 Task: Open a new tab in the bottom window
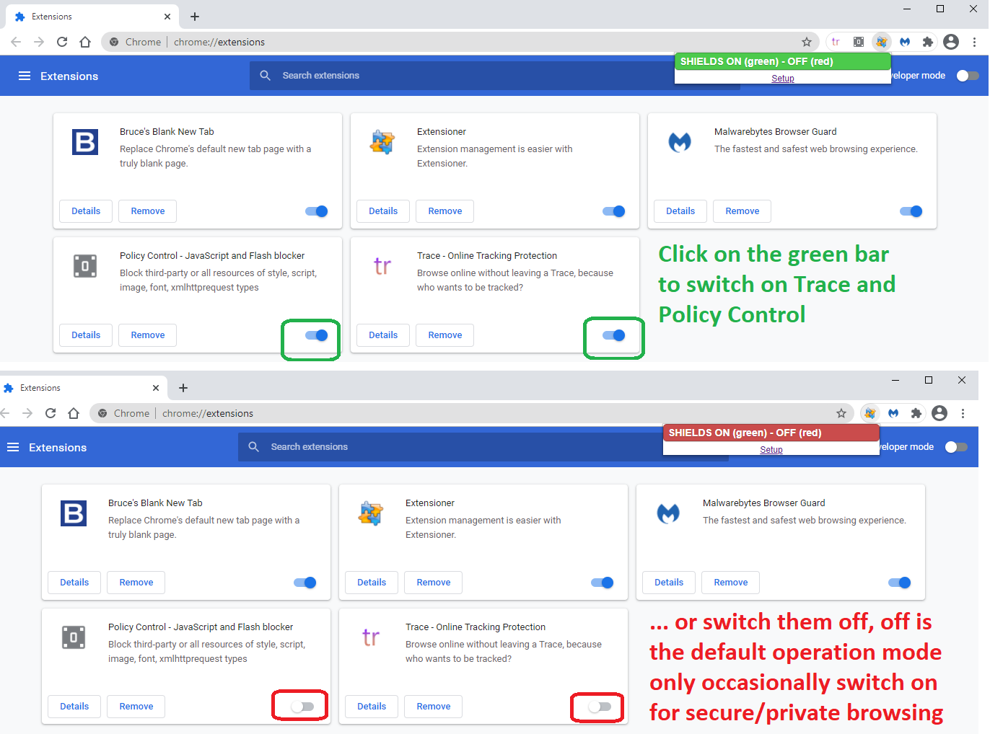183,388
